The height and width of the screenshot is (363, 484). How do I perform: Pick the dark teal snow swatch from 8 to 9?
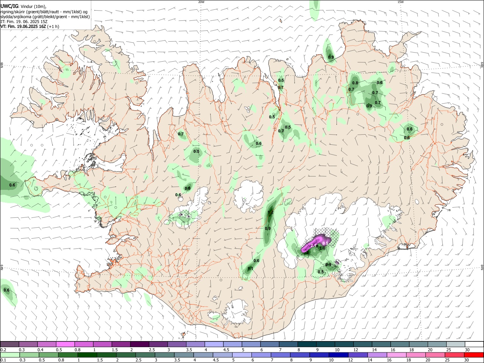point(307,344)
